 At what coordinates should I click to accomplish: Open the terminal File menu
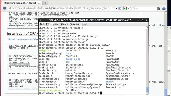(42, 24)
